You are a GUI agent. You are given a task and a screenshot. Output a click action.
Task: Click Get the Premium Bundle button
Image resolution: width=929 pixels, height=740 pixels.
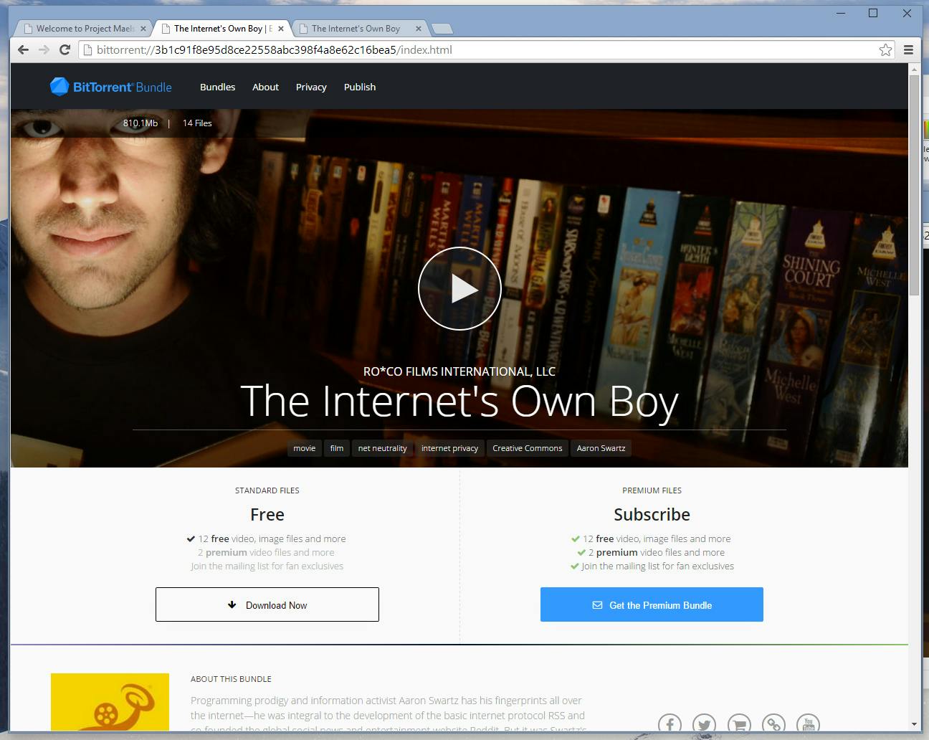click(x=652, y=604)
